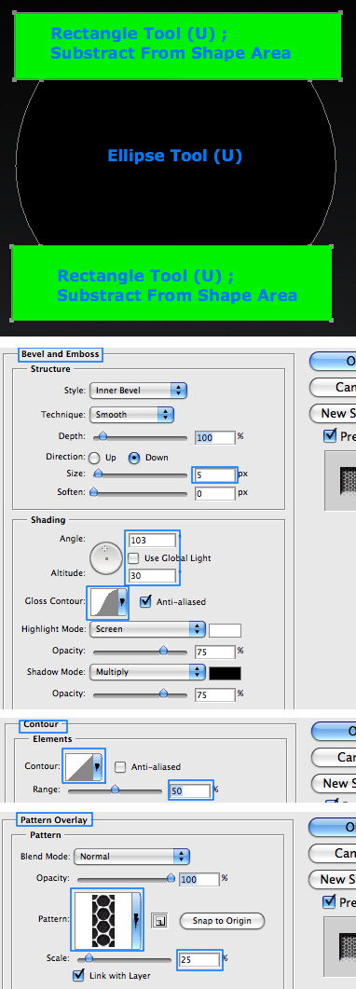Toggle the Link with Layer checkbox

tap(79, 975)
